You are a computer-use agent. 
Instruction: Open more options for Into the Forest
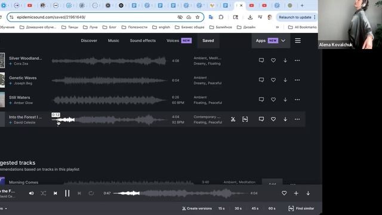coord(297,119)
